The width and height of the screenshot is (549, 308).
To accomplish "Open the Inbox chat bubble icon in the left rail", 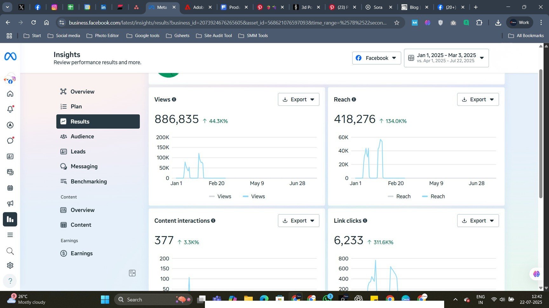I will pos(10,141).
